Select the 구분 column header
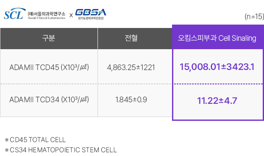Viewport: 264px width, 156px height. tap(49, 38)
